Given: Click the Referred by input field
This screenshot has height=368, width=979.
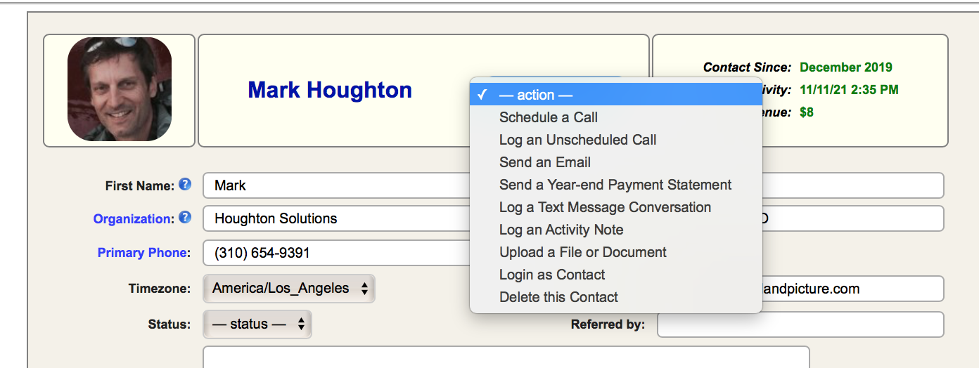Looking at the screenshot, I should (800, 324).
